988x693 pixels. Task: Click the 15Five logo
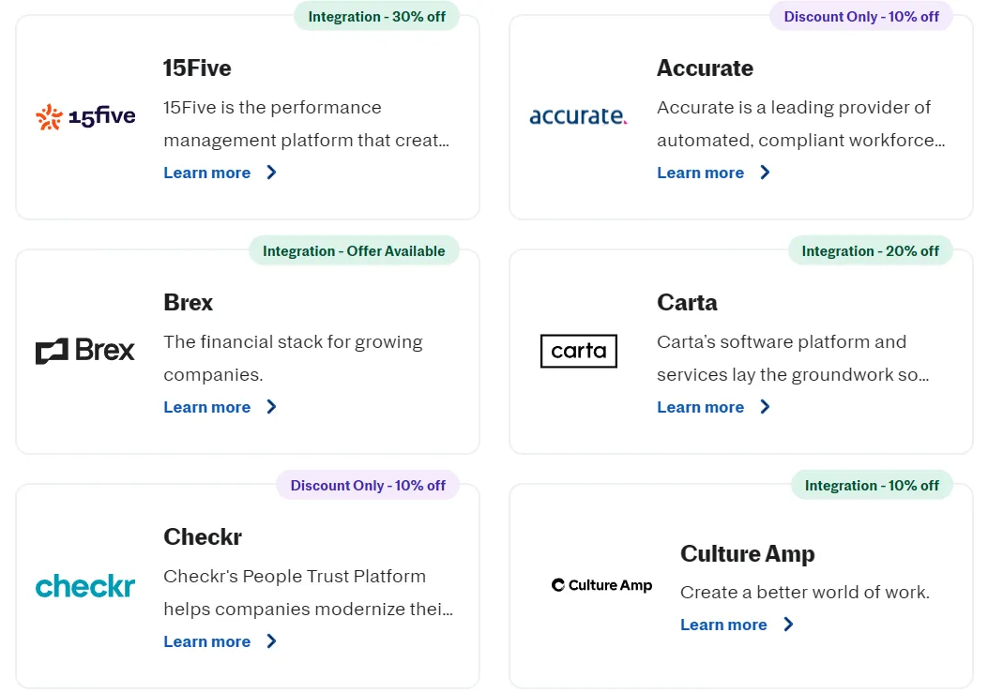point(85,116)
